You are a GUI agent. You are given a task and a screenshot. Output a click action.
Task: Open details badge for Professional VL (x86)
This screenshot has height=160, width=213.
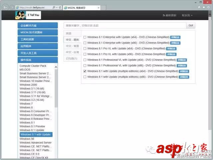tap(182, 66)
